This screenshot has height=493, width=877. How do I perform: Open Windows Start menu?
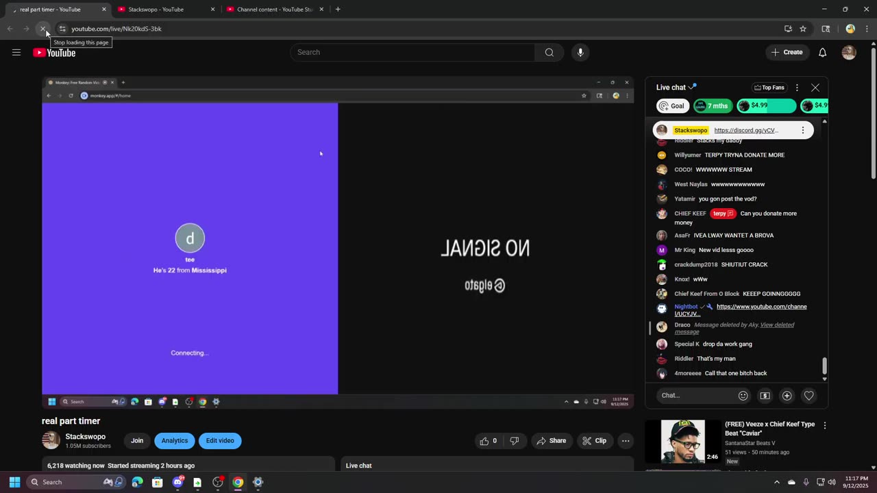tap(14, 482)
